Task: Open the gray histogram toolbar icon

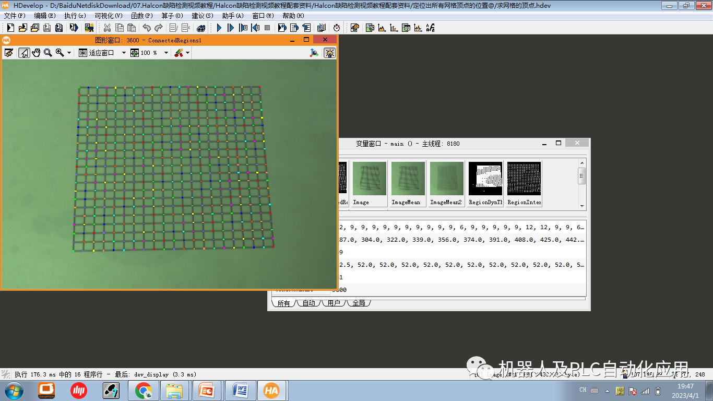Action: click(x=382, y=27)
